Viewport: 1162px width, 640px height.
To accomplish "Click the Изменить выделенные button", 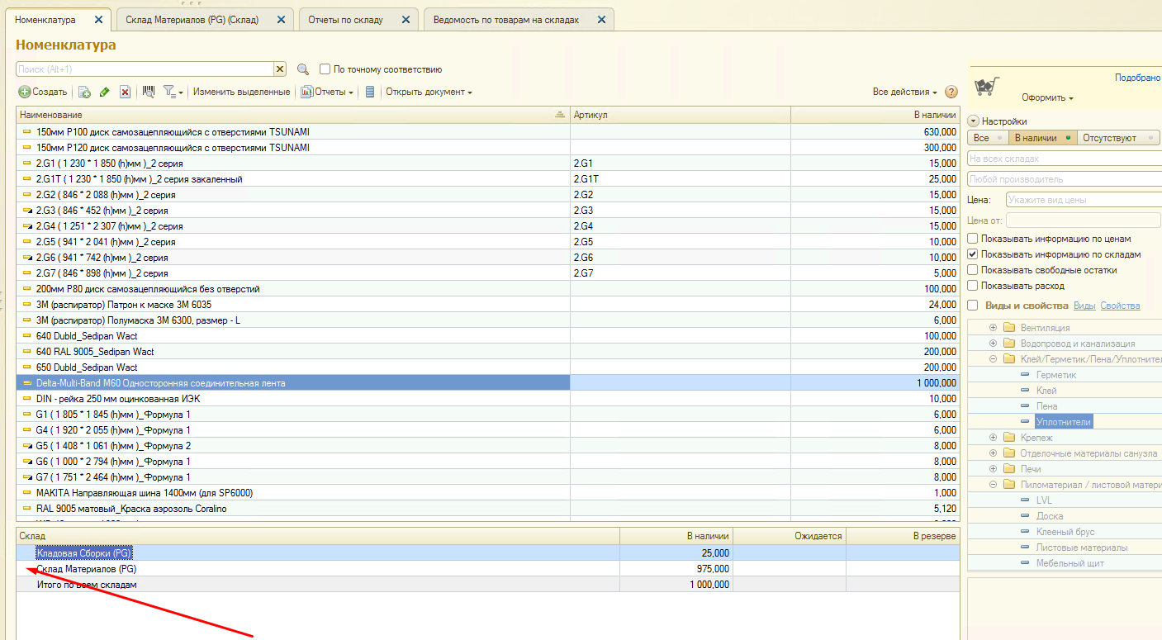I will pos(241,92).
